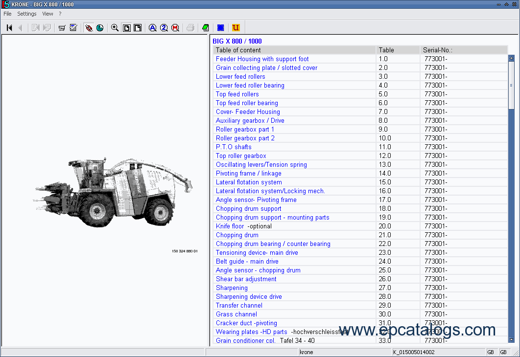Image resolution: width=520 pixels, height=357 pixels.
Task: Open the checklist order form icon
Action: coord(73,28)
